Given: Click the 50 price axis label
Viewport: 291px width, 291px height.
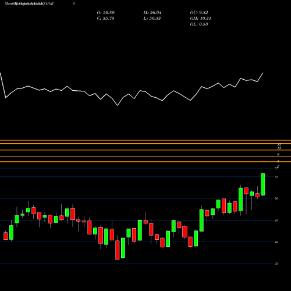Looking at the screenshot, I should pos(276,198).
